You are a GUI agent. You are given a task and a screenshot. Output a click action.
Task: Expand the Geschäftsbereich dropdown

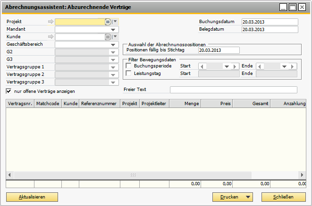pos(113,44)
